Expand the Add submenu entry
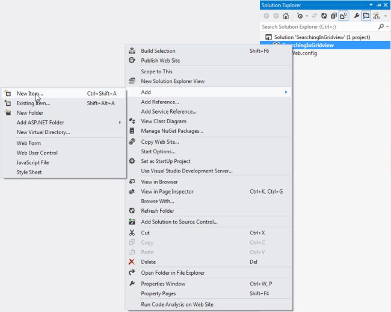The image size is (391, 312). (x=209, y=92)
